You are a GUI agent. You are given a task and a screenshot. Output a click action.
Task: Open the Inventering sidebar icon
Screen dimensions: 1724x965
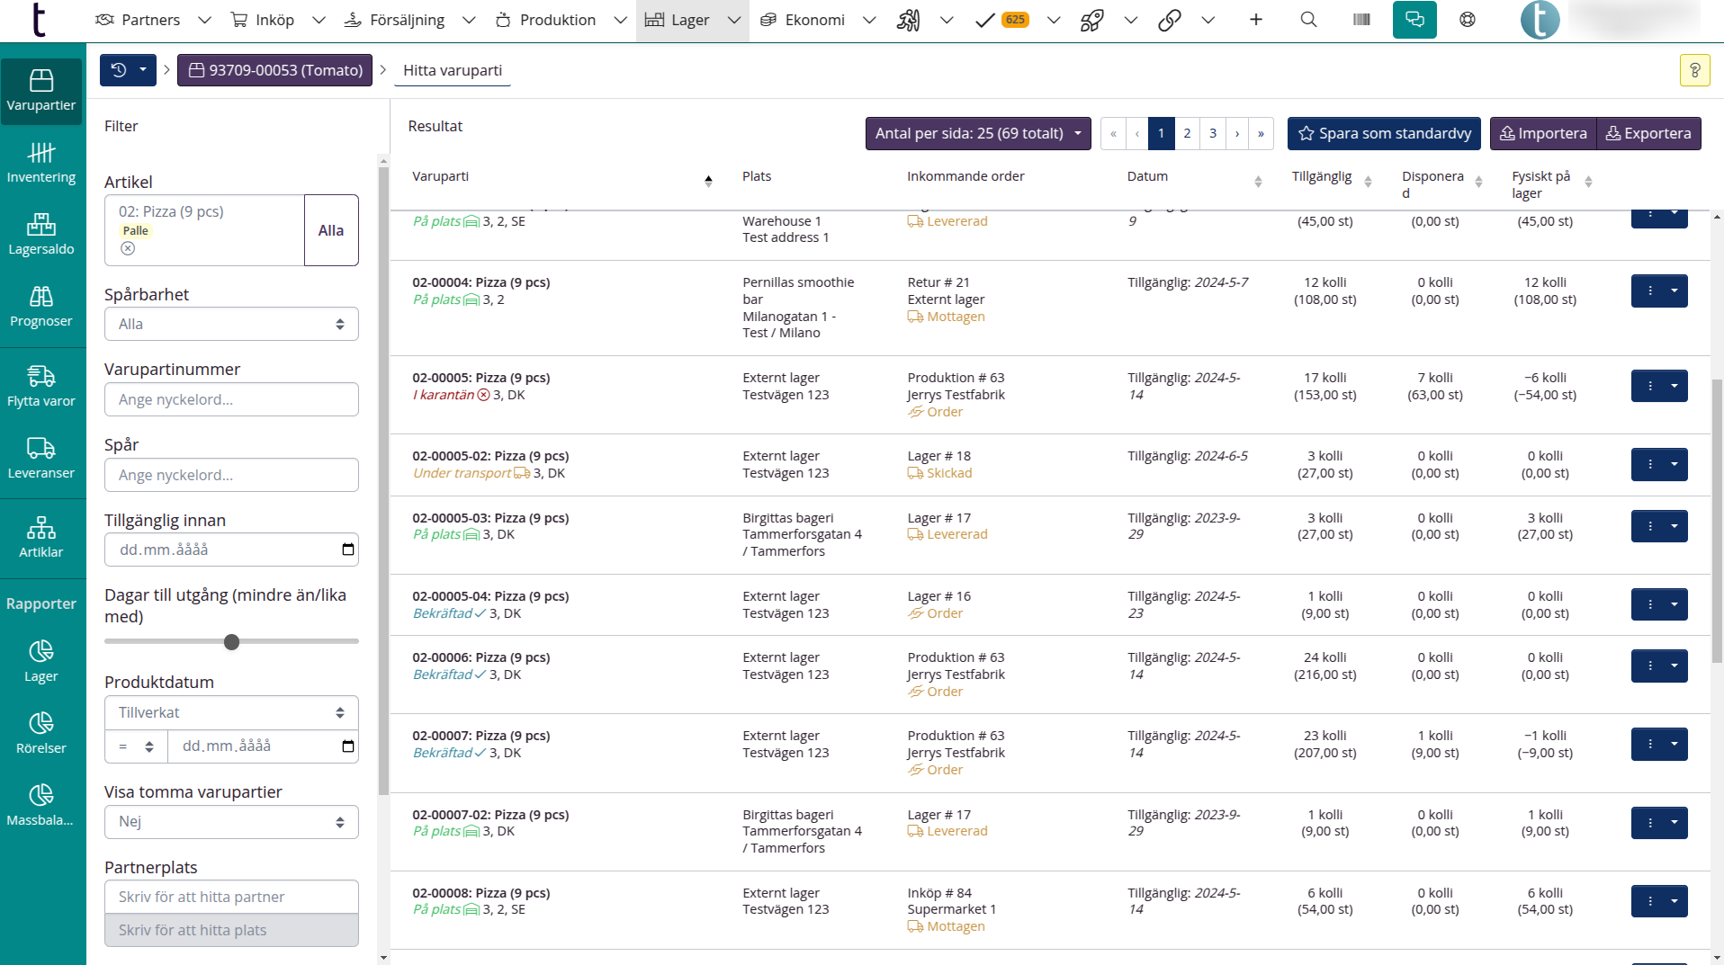pyautogui.click(x=41, y=163)
